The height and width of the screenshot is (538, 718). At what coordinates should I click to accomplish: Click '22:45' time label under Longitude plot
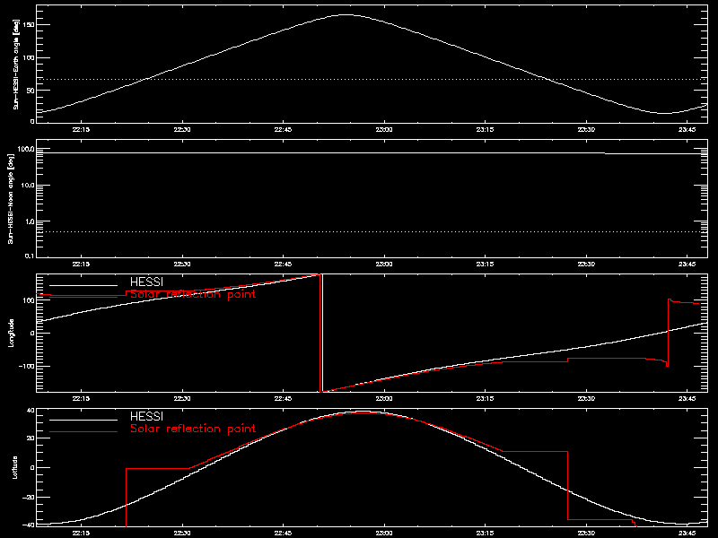[283, 398]
